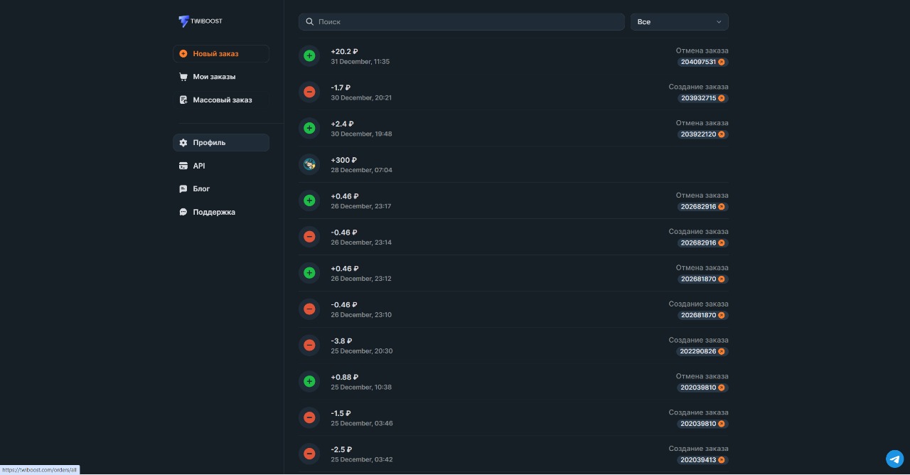Open the "Все" filter dropdown
This screenshot has height=475, width=910.
(679, 22)
